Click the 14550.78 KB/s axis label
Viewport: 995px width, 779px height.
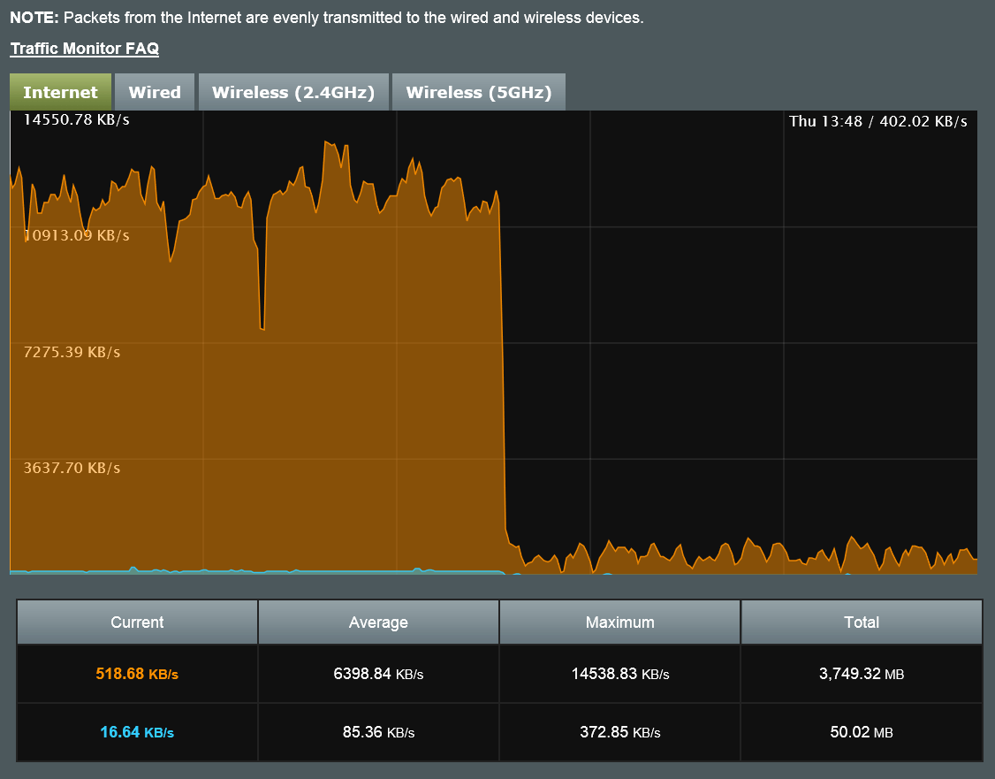click(x=76, y=120)
